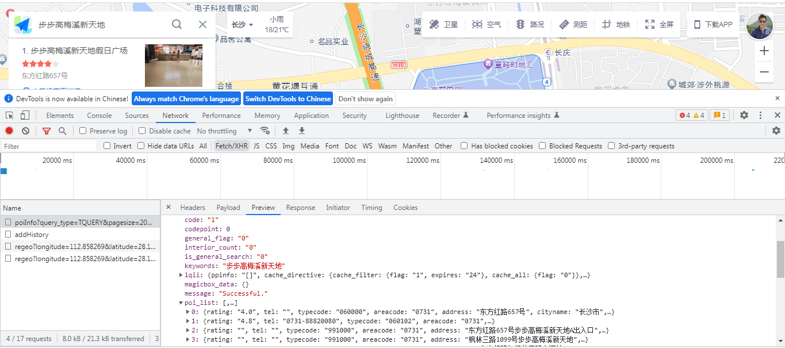
Task: Switch to the Console panel tab
Action: point(99,115)
